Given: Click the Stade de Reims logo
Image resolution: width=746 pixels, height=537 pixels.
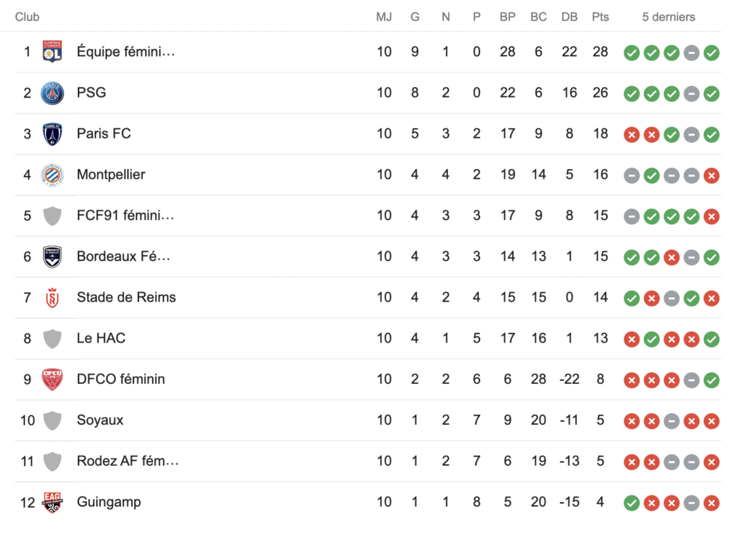Looking at the screenshot, I should coord(52,297).
